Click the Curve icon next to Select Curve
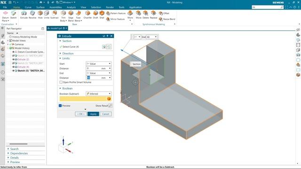 109,47
